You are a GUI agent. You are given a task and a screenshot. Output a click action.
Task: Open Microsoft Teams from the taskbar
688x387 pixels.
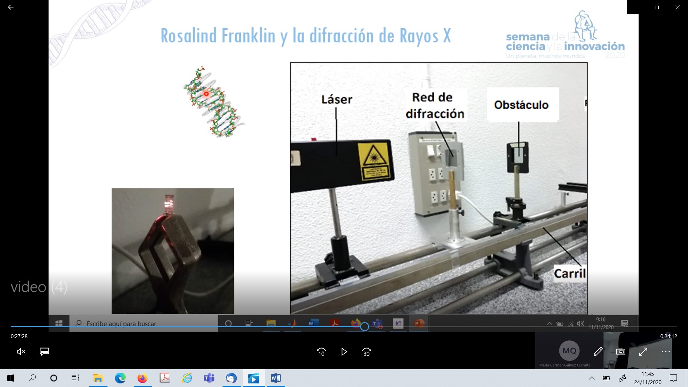click(209, 378)
